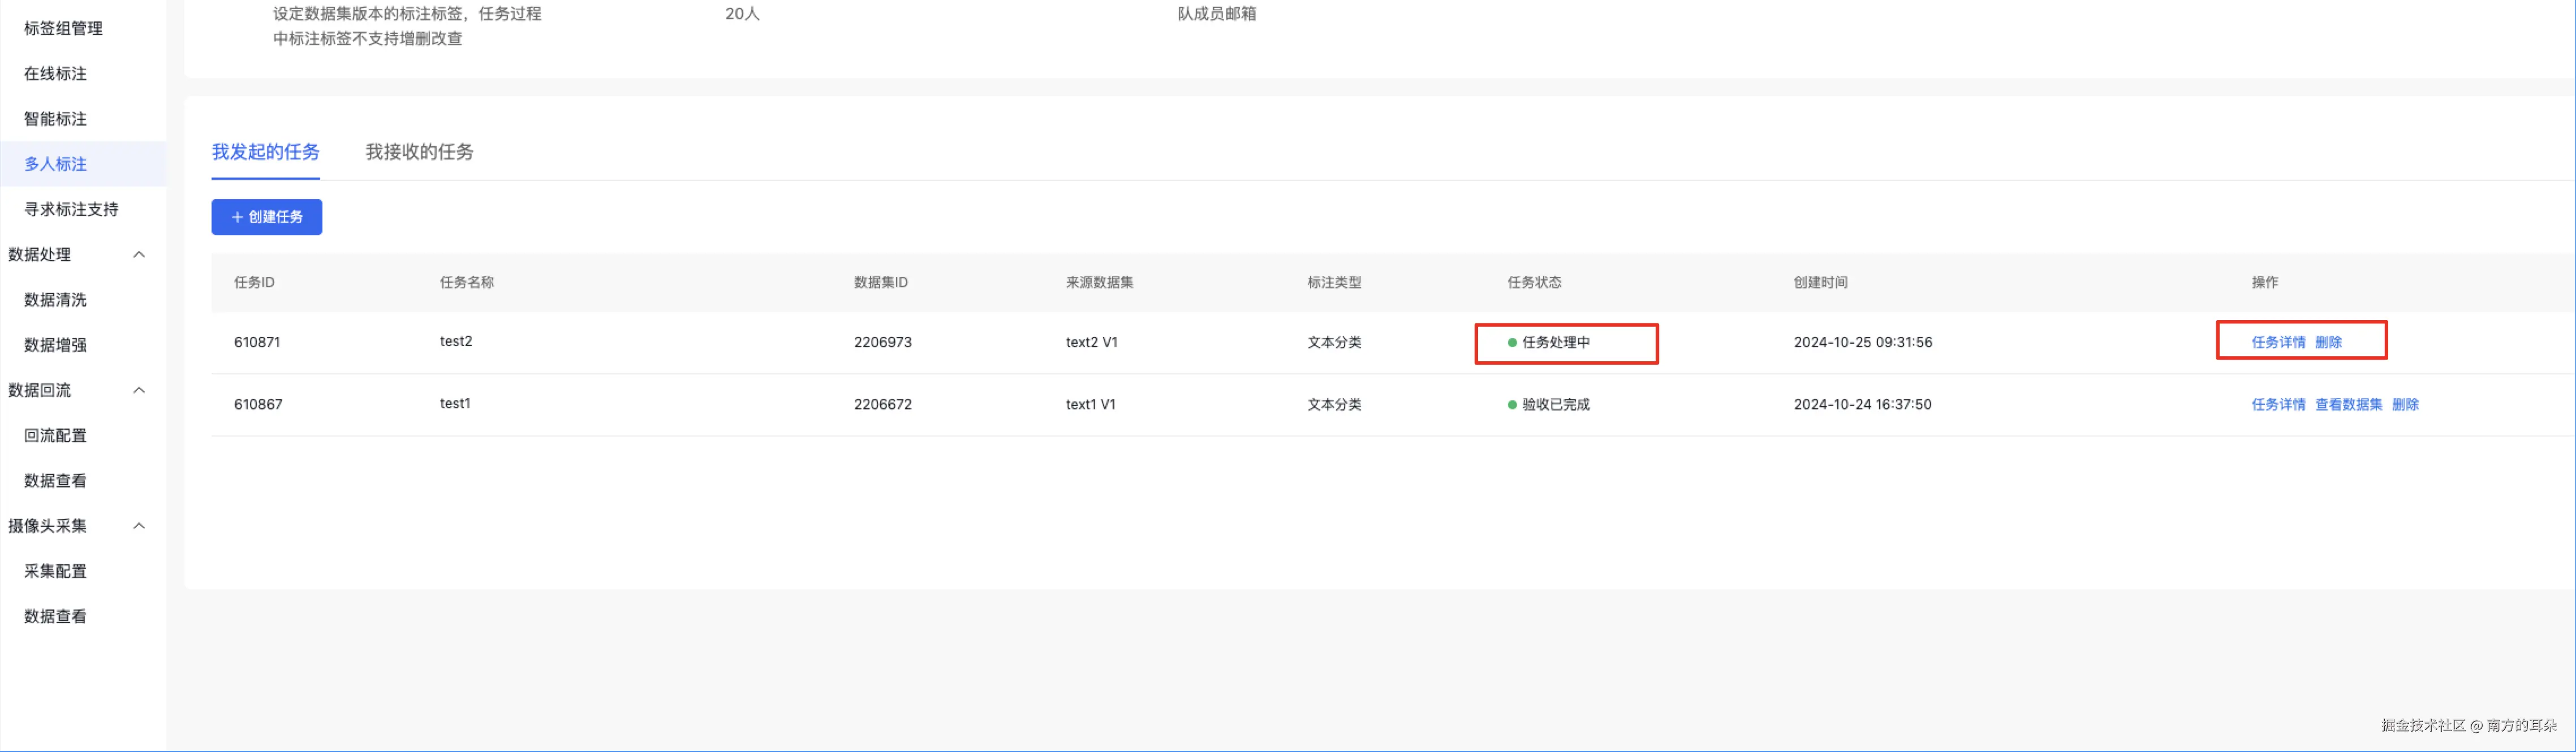This screenshot has width=2576, height=752.
Task: Open 采集配置 sidebar item
Action: click(55, 571)
